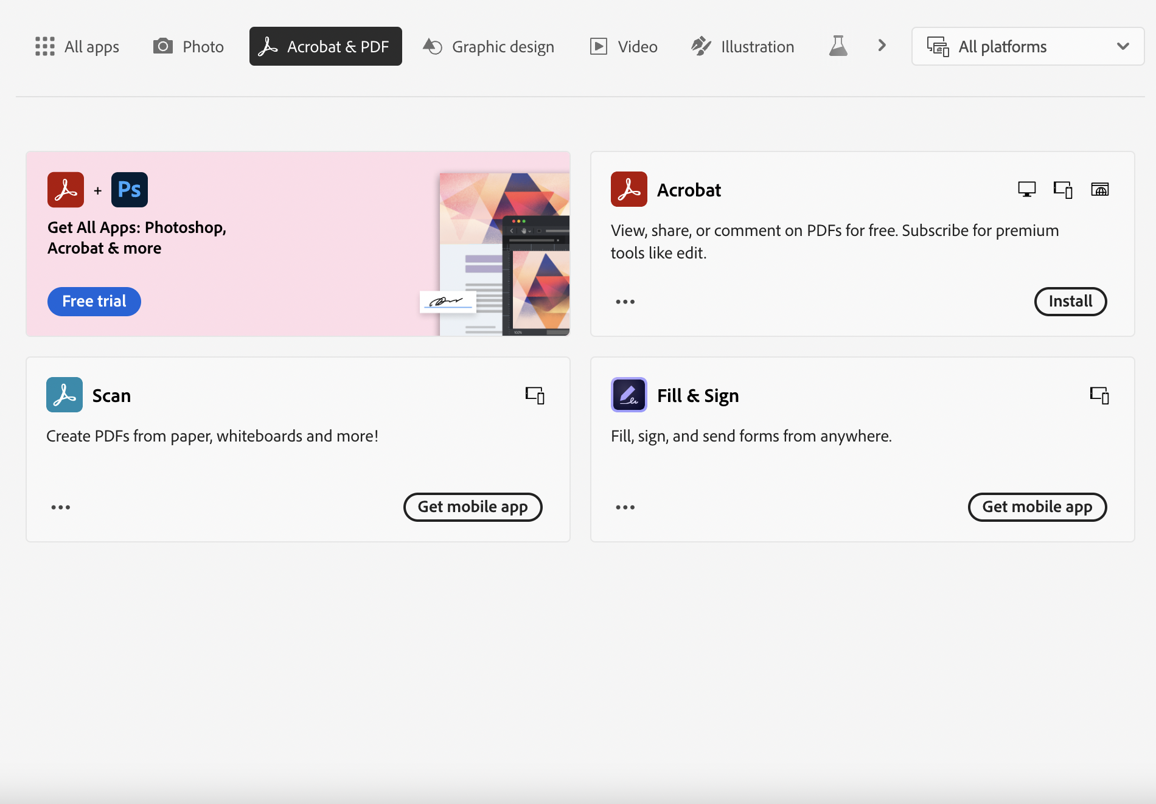The height and width of the screenshot is (804, 1156).
Task: Click the All apps grid icon
Action: point(45,46)
